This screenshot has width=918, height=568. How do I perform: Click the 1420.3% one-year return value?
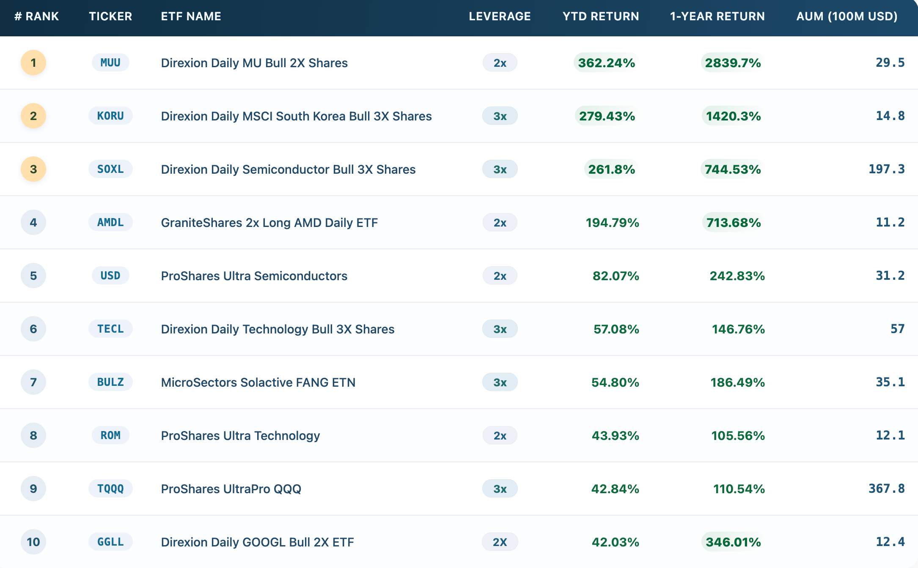[733, 116]
